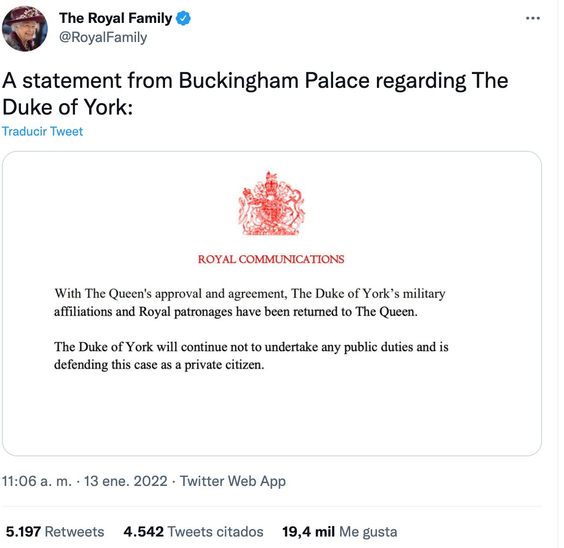The width and height of the screenshot is (564, 548).
Task: Translate the tweet via Traducir Tweet
Action: (43, 131)
